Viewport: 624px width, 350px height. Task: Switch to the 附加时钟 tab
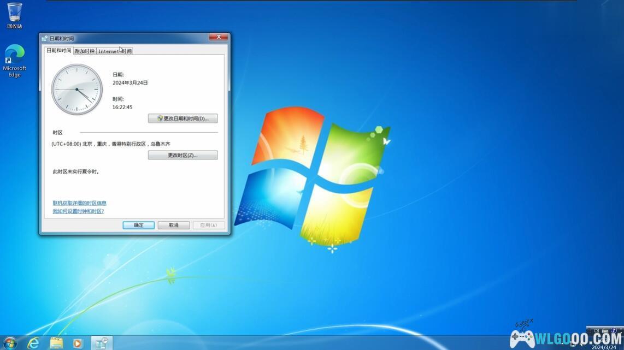pyautogui.click(x=85, y=51)
